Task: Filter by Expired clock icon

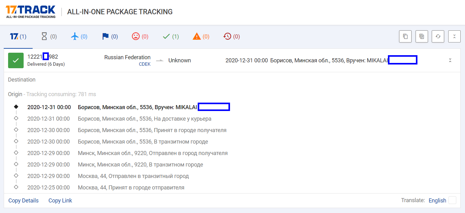Action: coord(232,37)
